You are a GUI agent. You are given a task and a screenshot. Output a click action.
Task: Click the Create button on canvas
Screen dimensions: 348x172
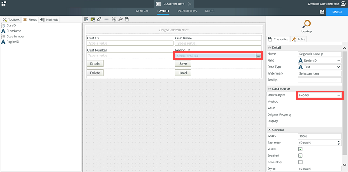pos(95,63)
